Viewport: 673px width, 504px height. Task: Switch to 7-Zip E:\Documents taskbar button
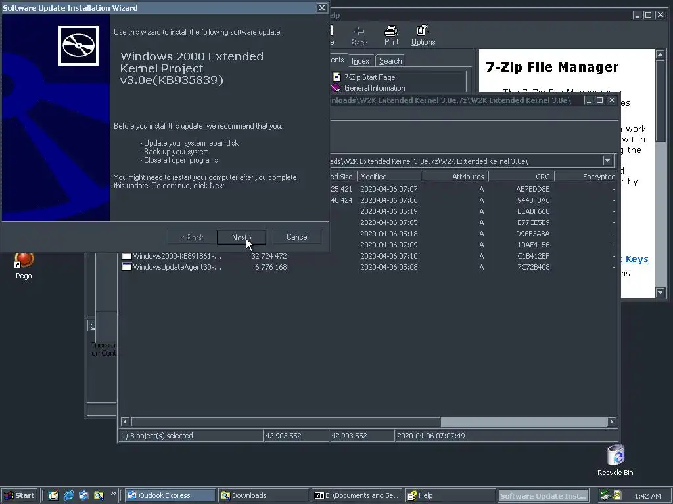(357, 495)
